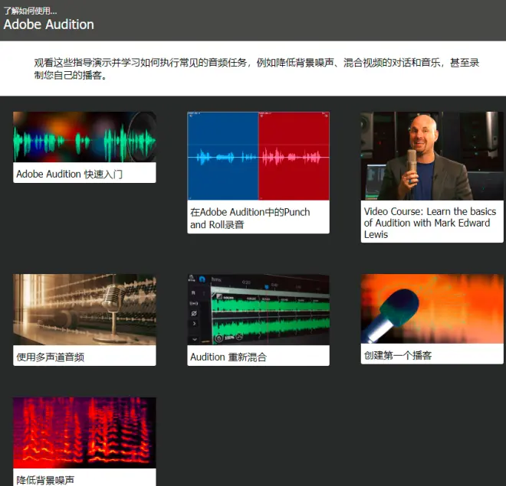Open the red spectrogram noise reduction thumbnail
506x486 pixels.
click(x=84, y=433)
